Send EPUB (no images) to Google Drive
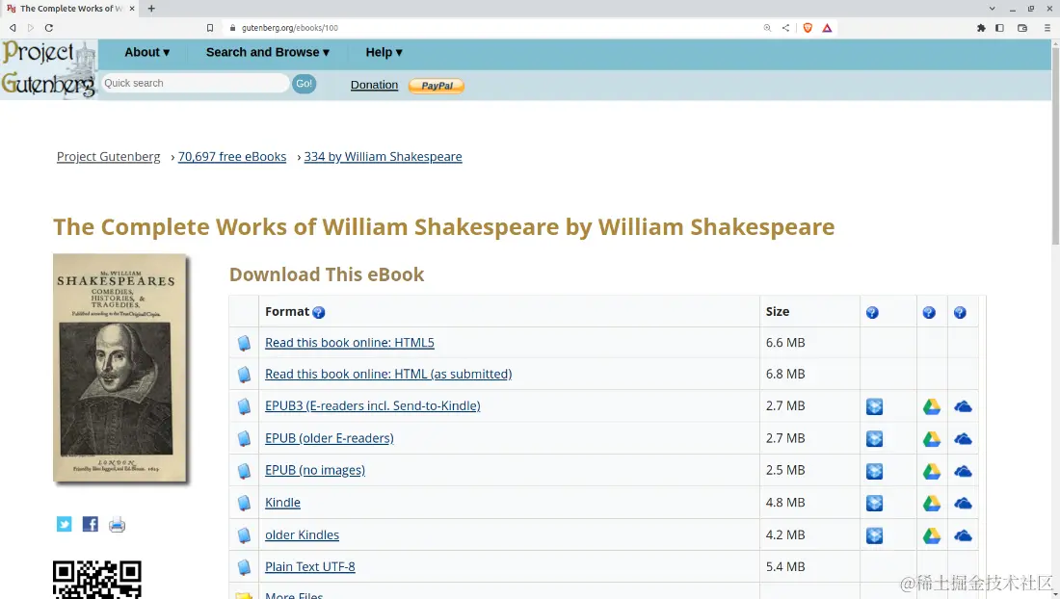Image resolution: width=1060 pixels, height=599 pixels. pos(932,471)
